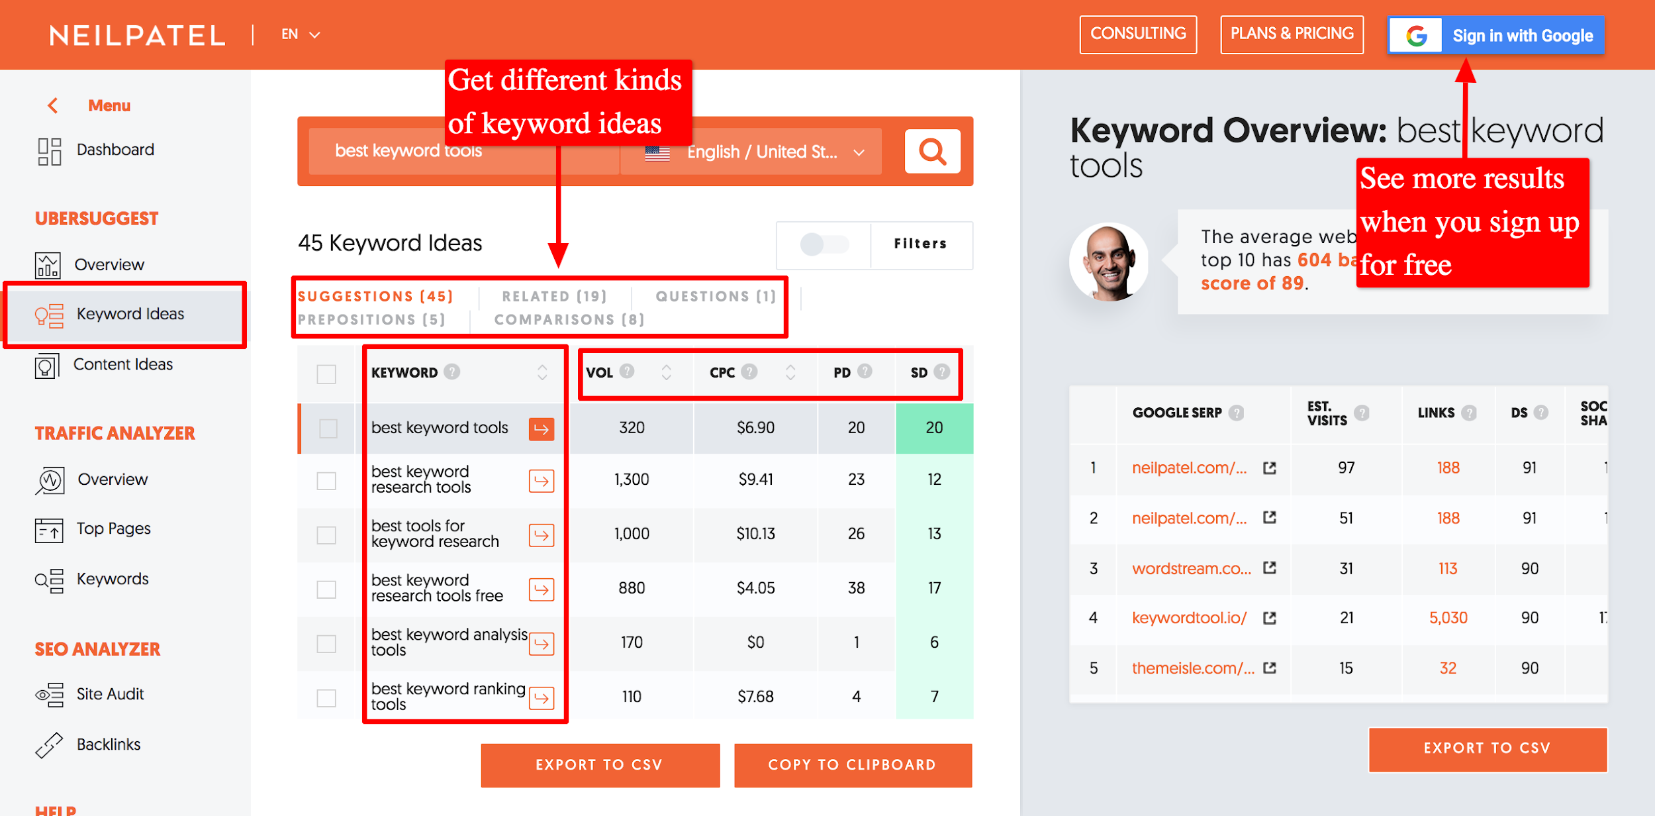Switch to PREPOSITIONS (5) tab
Viewport: 1655px width, 816px height.
click(x=371, y=320)
